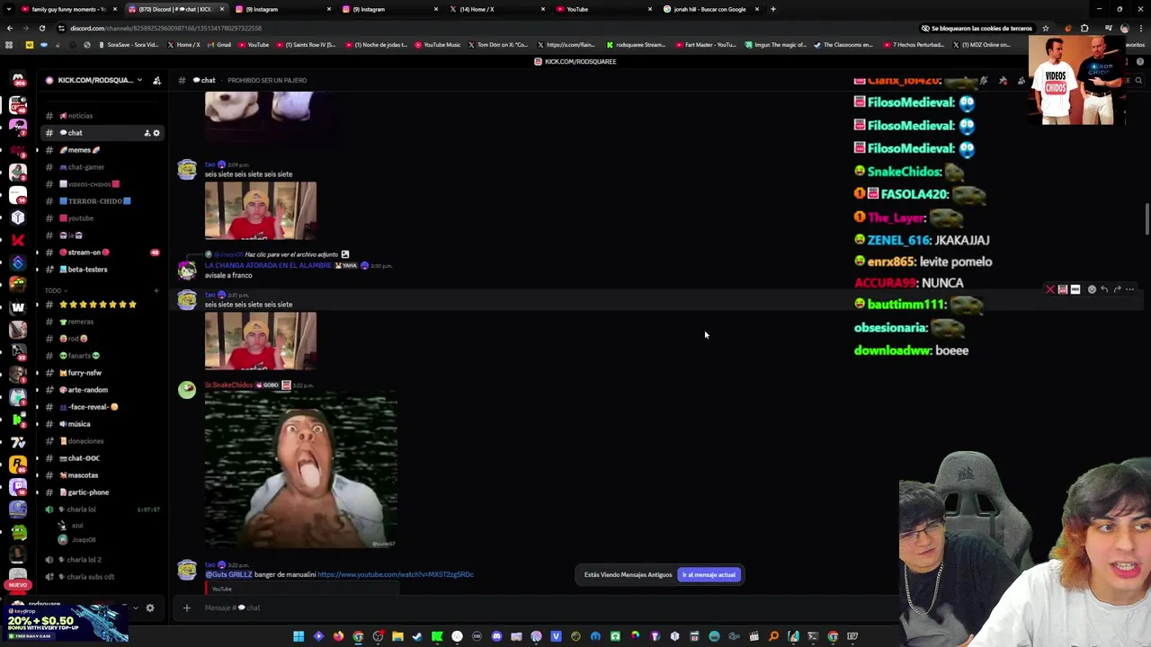
Task: Click 'Ir al mensaje actual' button
Action: (709, 574)
